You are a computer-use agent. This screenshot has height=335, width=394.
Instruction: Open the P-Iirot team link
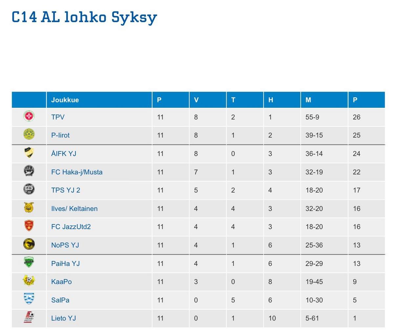[x=60, y=135]
